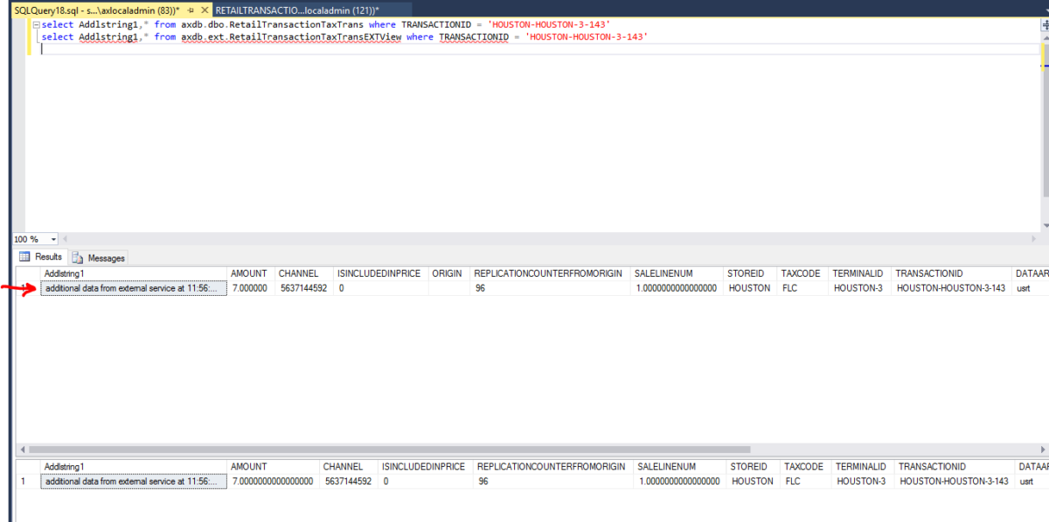Open the 100 % zoom dropdown
The image size is (1049, 522).
coord(53,239)
